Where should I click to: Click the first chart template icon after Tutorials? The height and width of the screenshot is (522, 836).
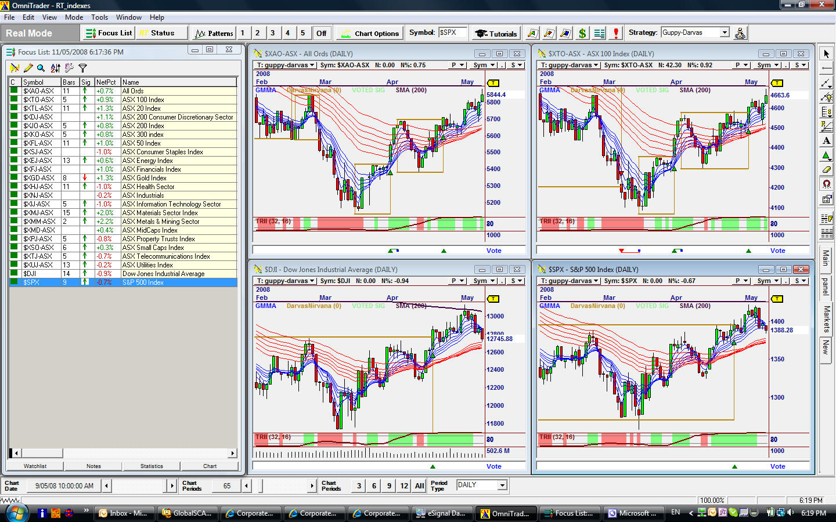[x=532, y=33]
